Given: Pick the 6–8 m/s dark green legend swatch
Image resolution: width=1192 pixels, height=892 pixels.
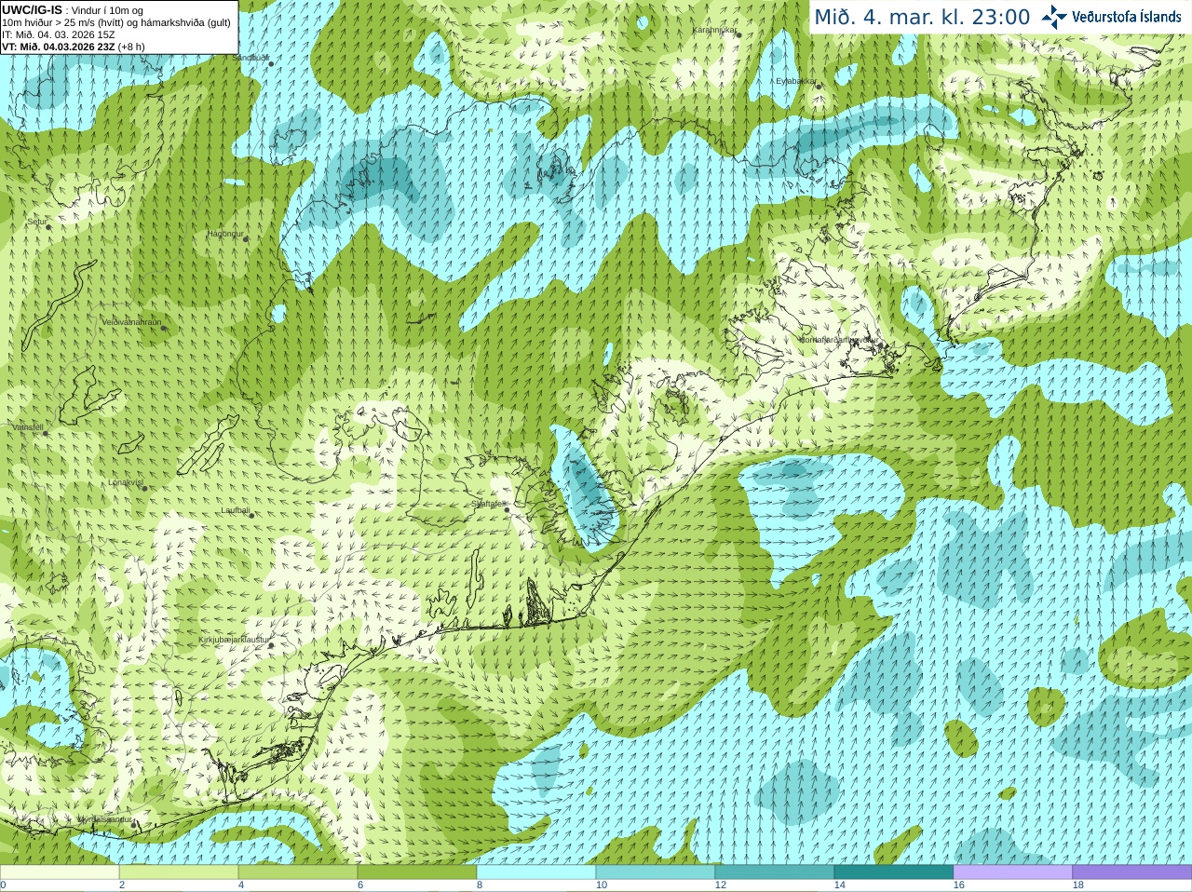Looking at the screenshot, I should click(417, 872).
